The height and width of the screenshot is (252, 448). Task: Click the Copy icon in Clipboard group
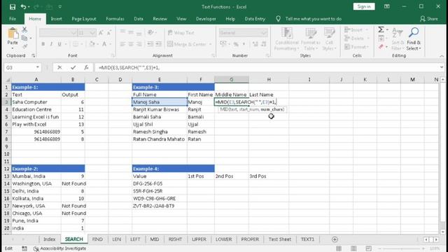click(24, 38)
